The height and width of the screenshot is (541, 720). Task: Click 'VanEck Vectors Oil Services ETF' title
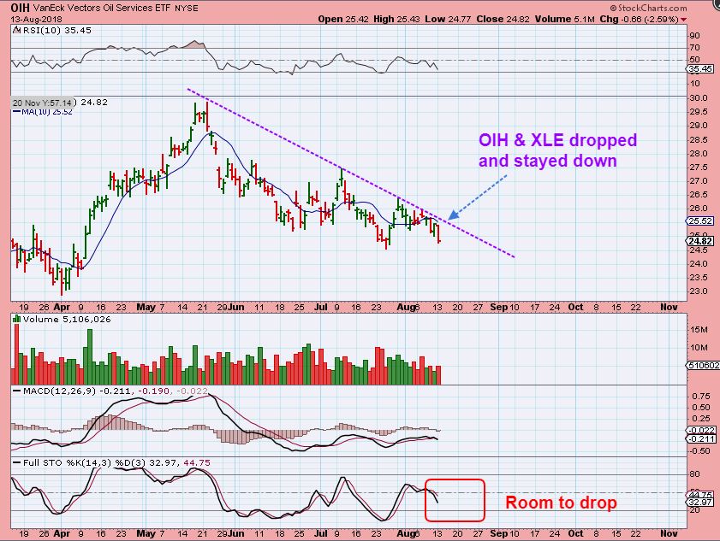pyautogui.click(x=103, y=8)
